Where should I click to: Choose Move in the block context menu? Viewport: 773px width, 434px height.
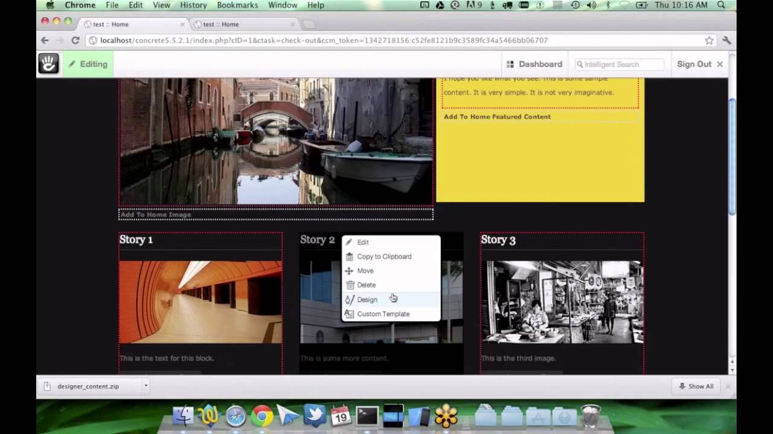point(391,271)
